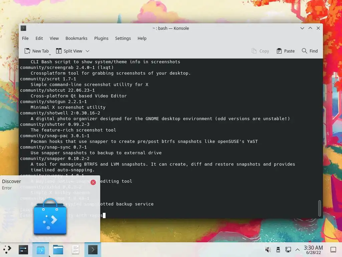
Task: Open a New Tab in Konsole
Action: (x=36, y=51)
